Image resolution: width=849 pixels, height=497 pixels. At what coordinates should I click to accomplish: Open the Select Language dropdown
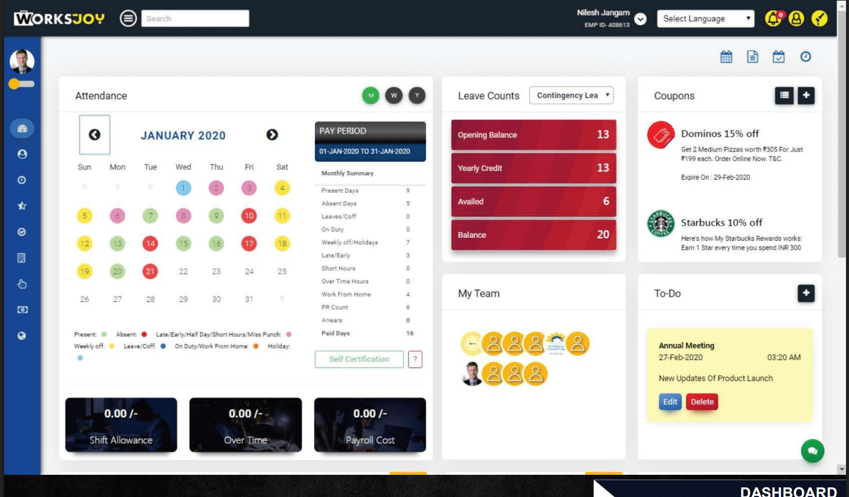[705, 19]
